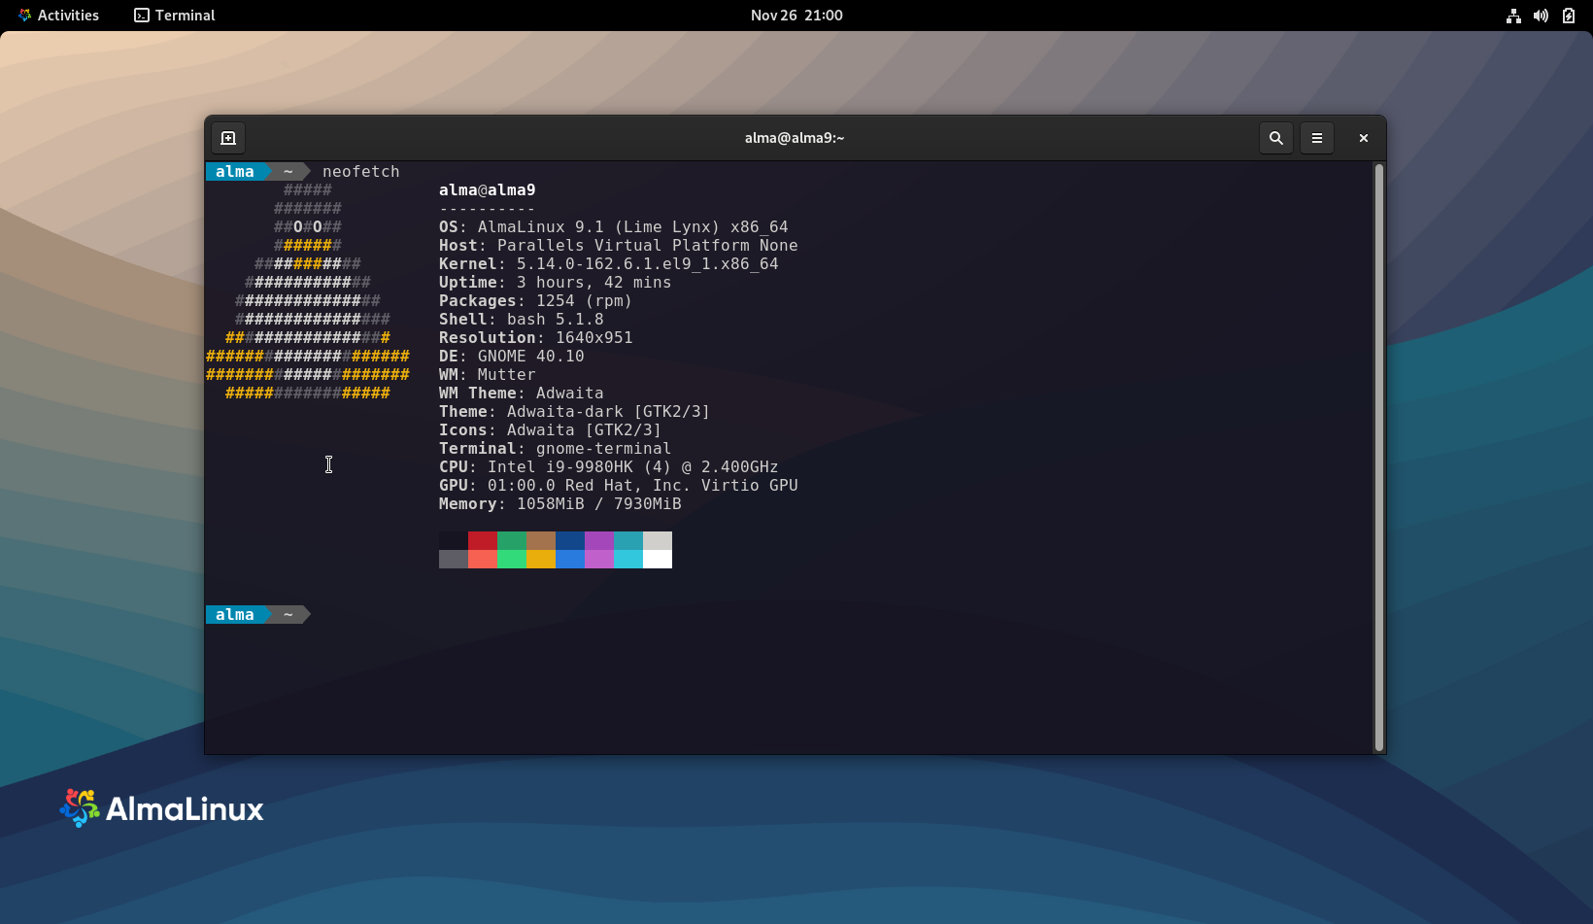The image size is (1593, 924).
Task: Open the Activities overview
Action: point(58,16)
